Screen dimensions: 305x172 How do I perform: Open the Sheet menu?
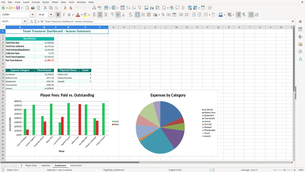[55, 2]
